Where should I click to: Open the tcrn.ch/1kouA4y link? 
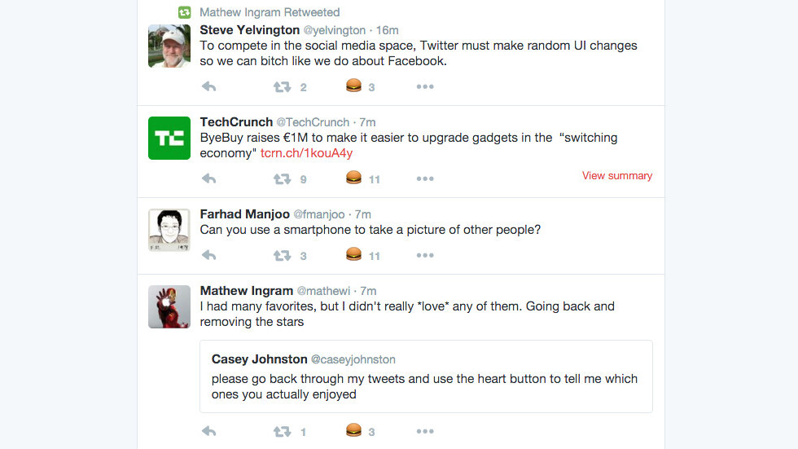point(306,153)
